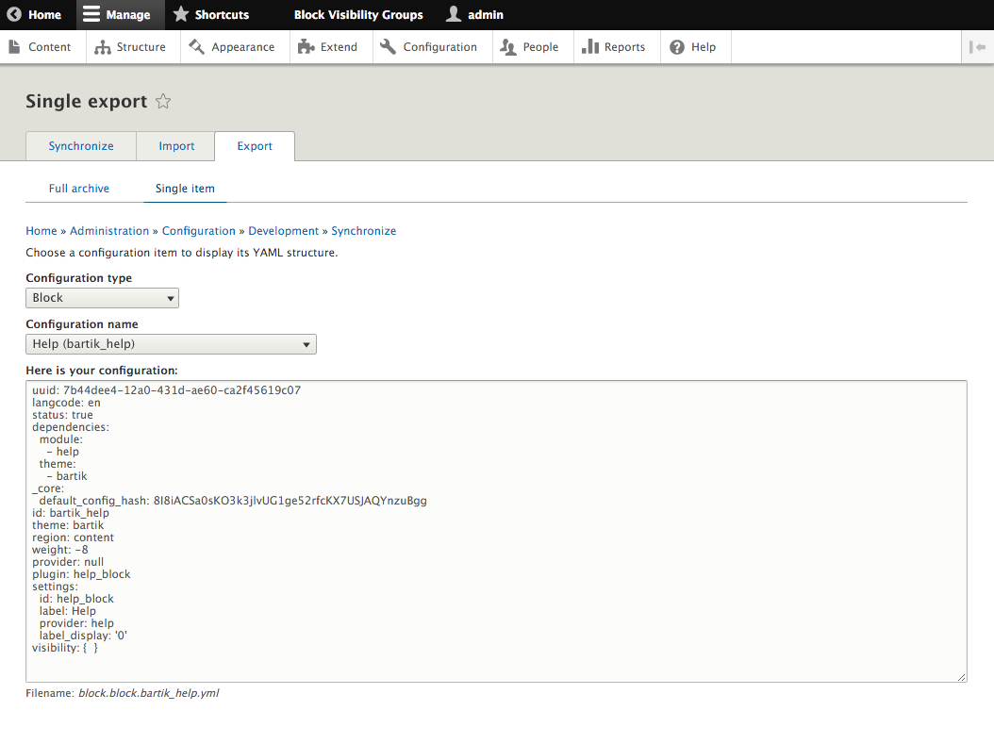994x744 pixels.
Task: Open Extend using the puzzle-piece icon
Action: coord(306,47)
